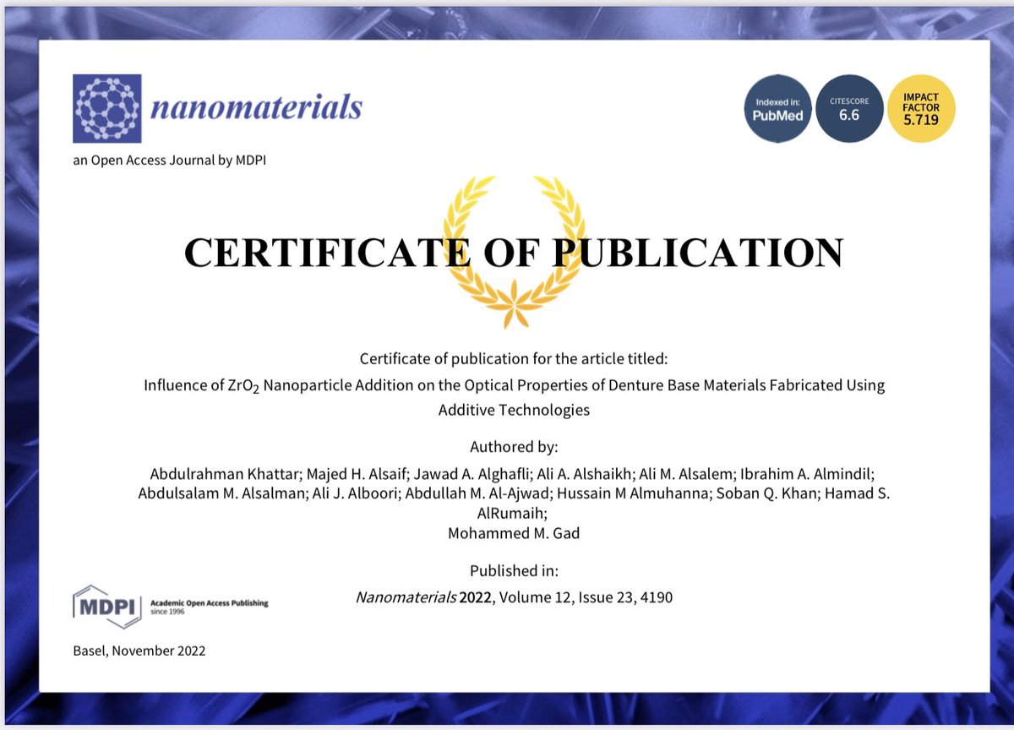Screen dimensions: 1014x730
Task: Click author name Soban Q. Khan
Action: point(752,493)
